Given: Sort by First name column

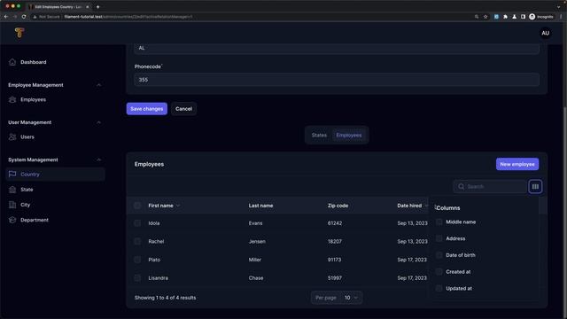Looking at the screenshot, I should 164,206.
